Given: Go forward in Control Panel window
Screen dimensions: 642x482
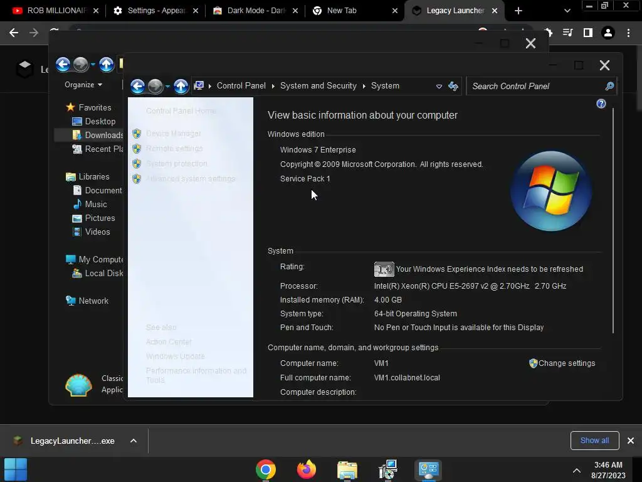Looking at the screenshot, I should pos(155,86).
